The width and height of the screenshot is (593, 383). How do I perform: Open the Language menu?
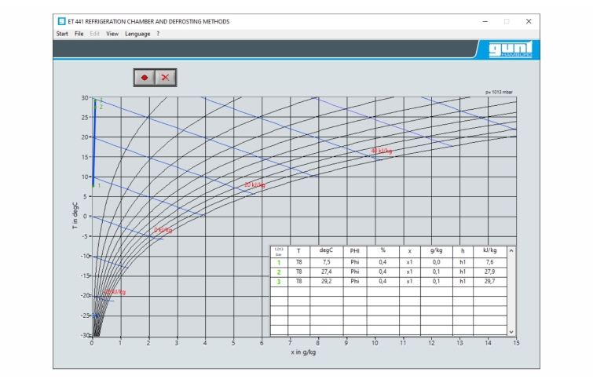pyautogui.click(x=137, y=34)
